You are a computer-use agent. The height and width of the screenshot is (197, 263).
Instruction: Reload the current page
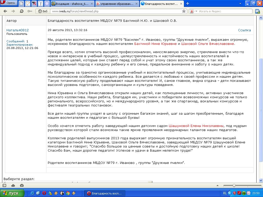point(22,11)
